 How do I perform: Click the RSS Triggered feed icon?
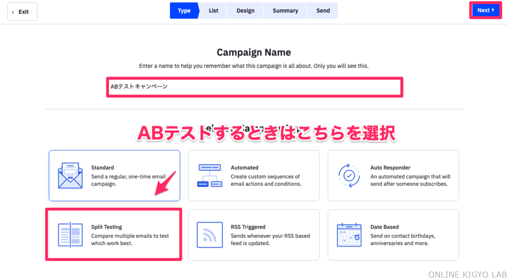[x=209, y=235]
